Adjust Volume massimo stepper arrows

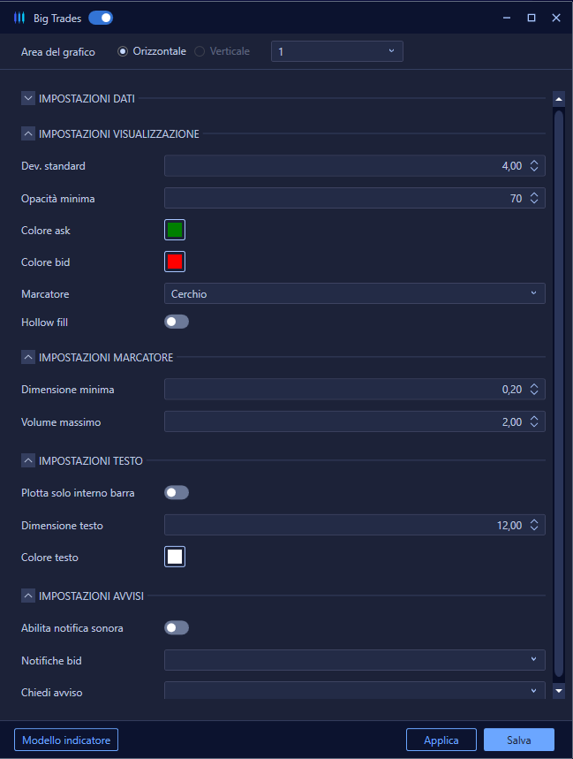[x=534, y=421]
